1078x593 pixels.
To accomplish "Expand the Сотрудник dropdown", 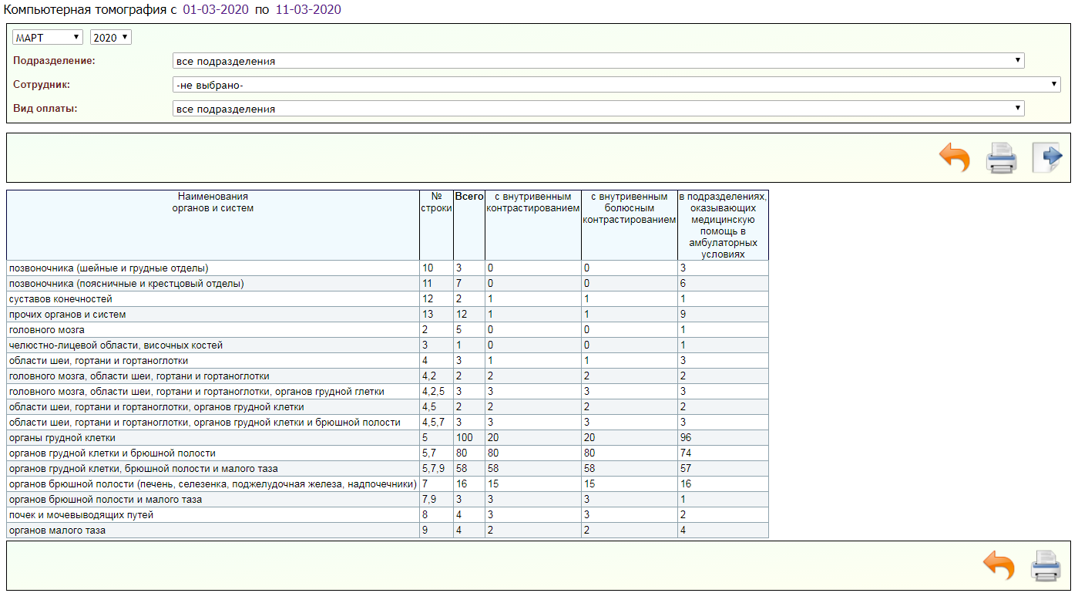I will pyautogui.click(x=616, y=85).
